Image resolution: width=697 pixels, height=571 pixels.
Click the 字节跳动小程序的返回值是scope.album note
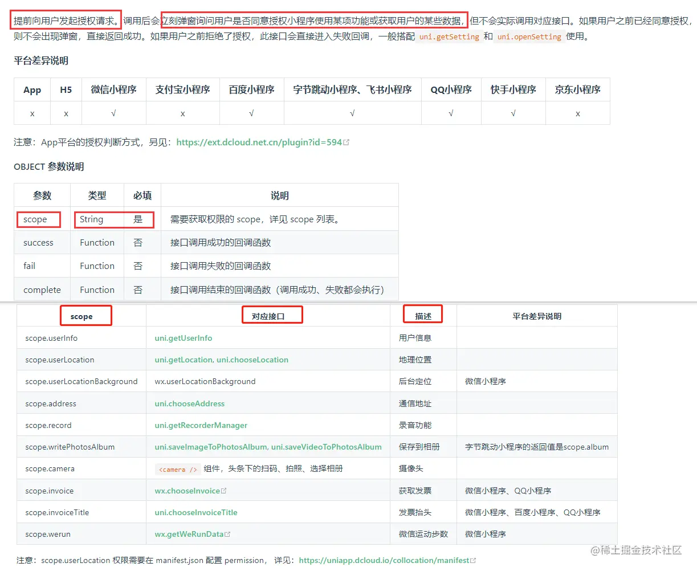537,447
